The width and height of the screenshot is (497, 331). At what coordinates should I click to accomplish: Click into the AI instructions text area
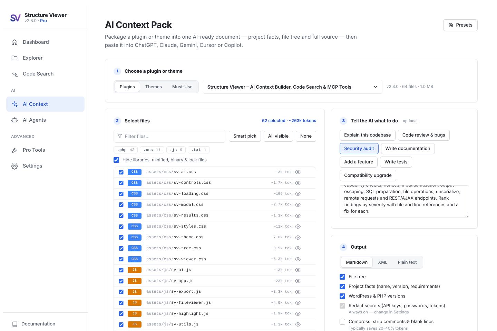pyautogui.click(x=404, y=201)
